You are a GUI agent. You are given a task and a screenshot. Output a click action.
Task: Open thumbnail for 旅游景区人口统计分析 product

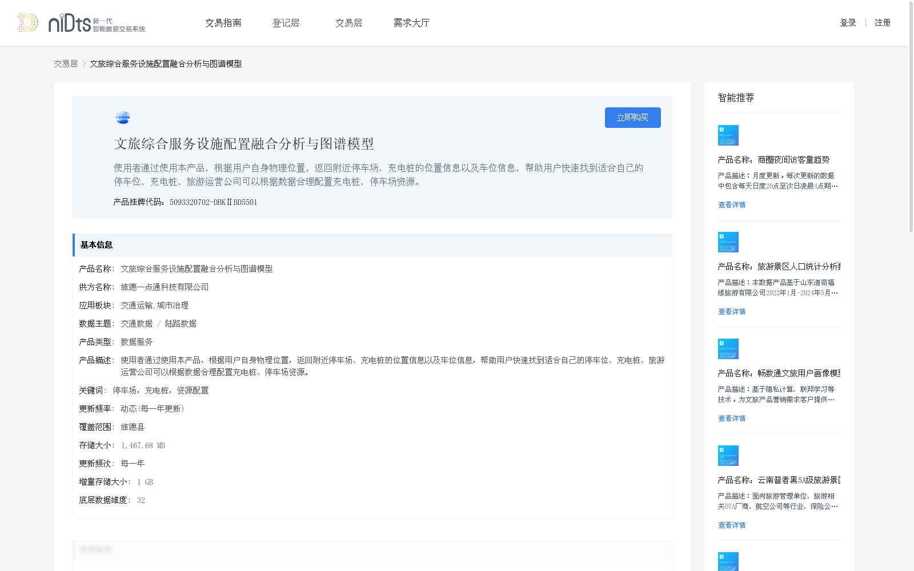click(728, 242)
